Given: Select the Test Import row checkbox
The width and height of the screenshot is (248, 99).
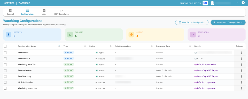Looking at the screenshot, I should (5, 53).
